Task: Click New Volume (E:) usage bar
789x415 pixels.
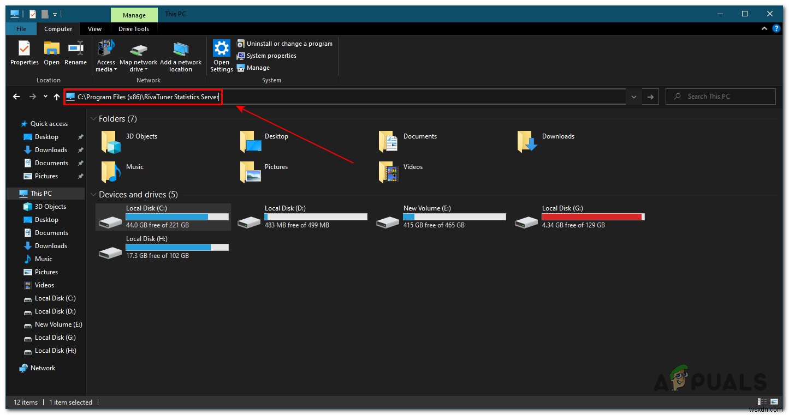Action: (454, 216)
